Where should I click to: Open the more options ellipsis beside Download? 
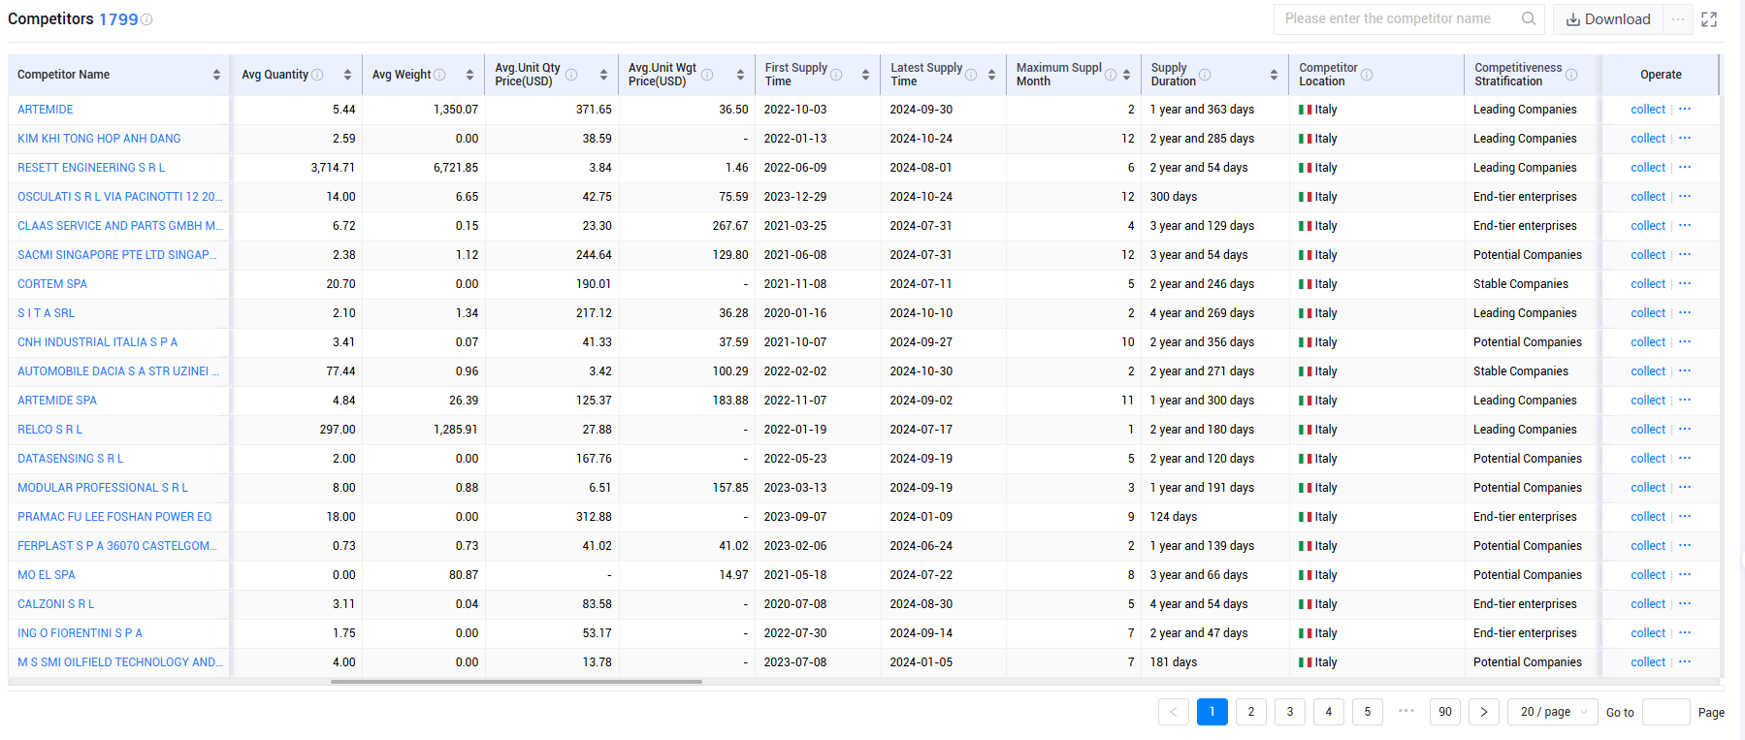click(1678, 19)
